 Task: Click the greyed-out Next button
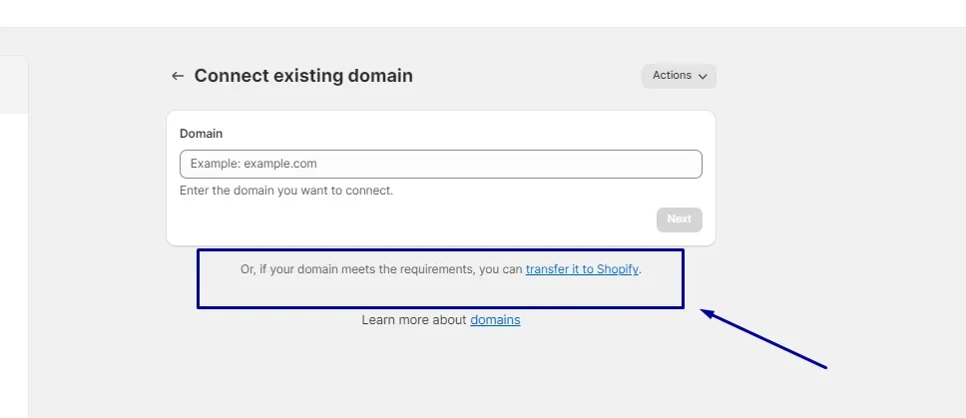[x=679, y=219]
